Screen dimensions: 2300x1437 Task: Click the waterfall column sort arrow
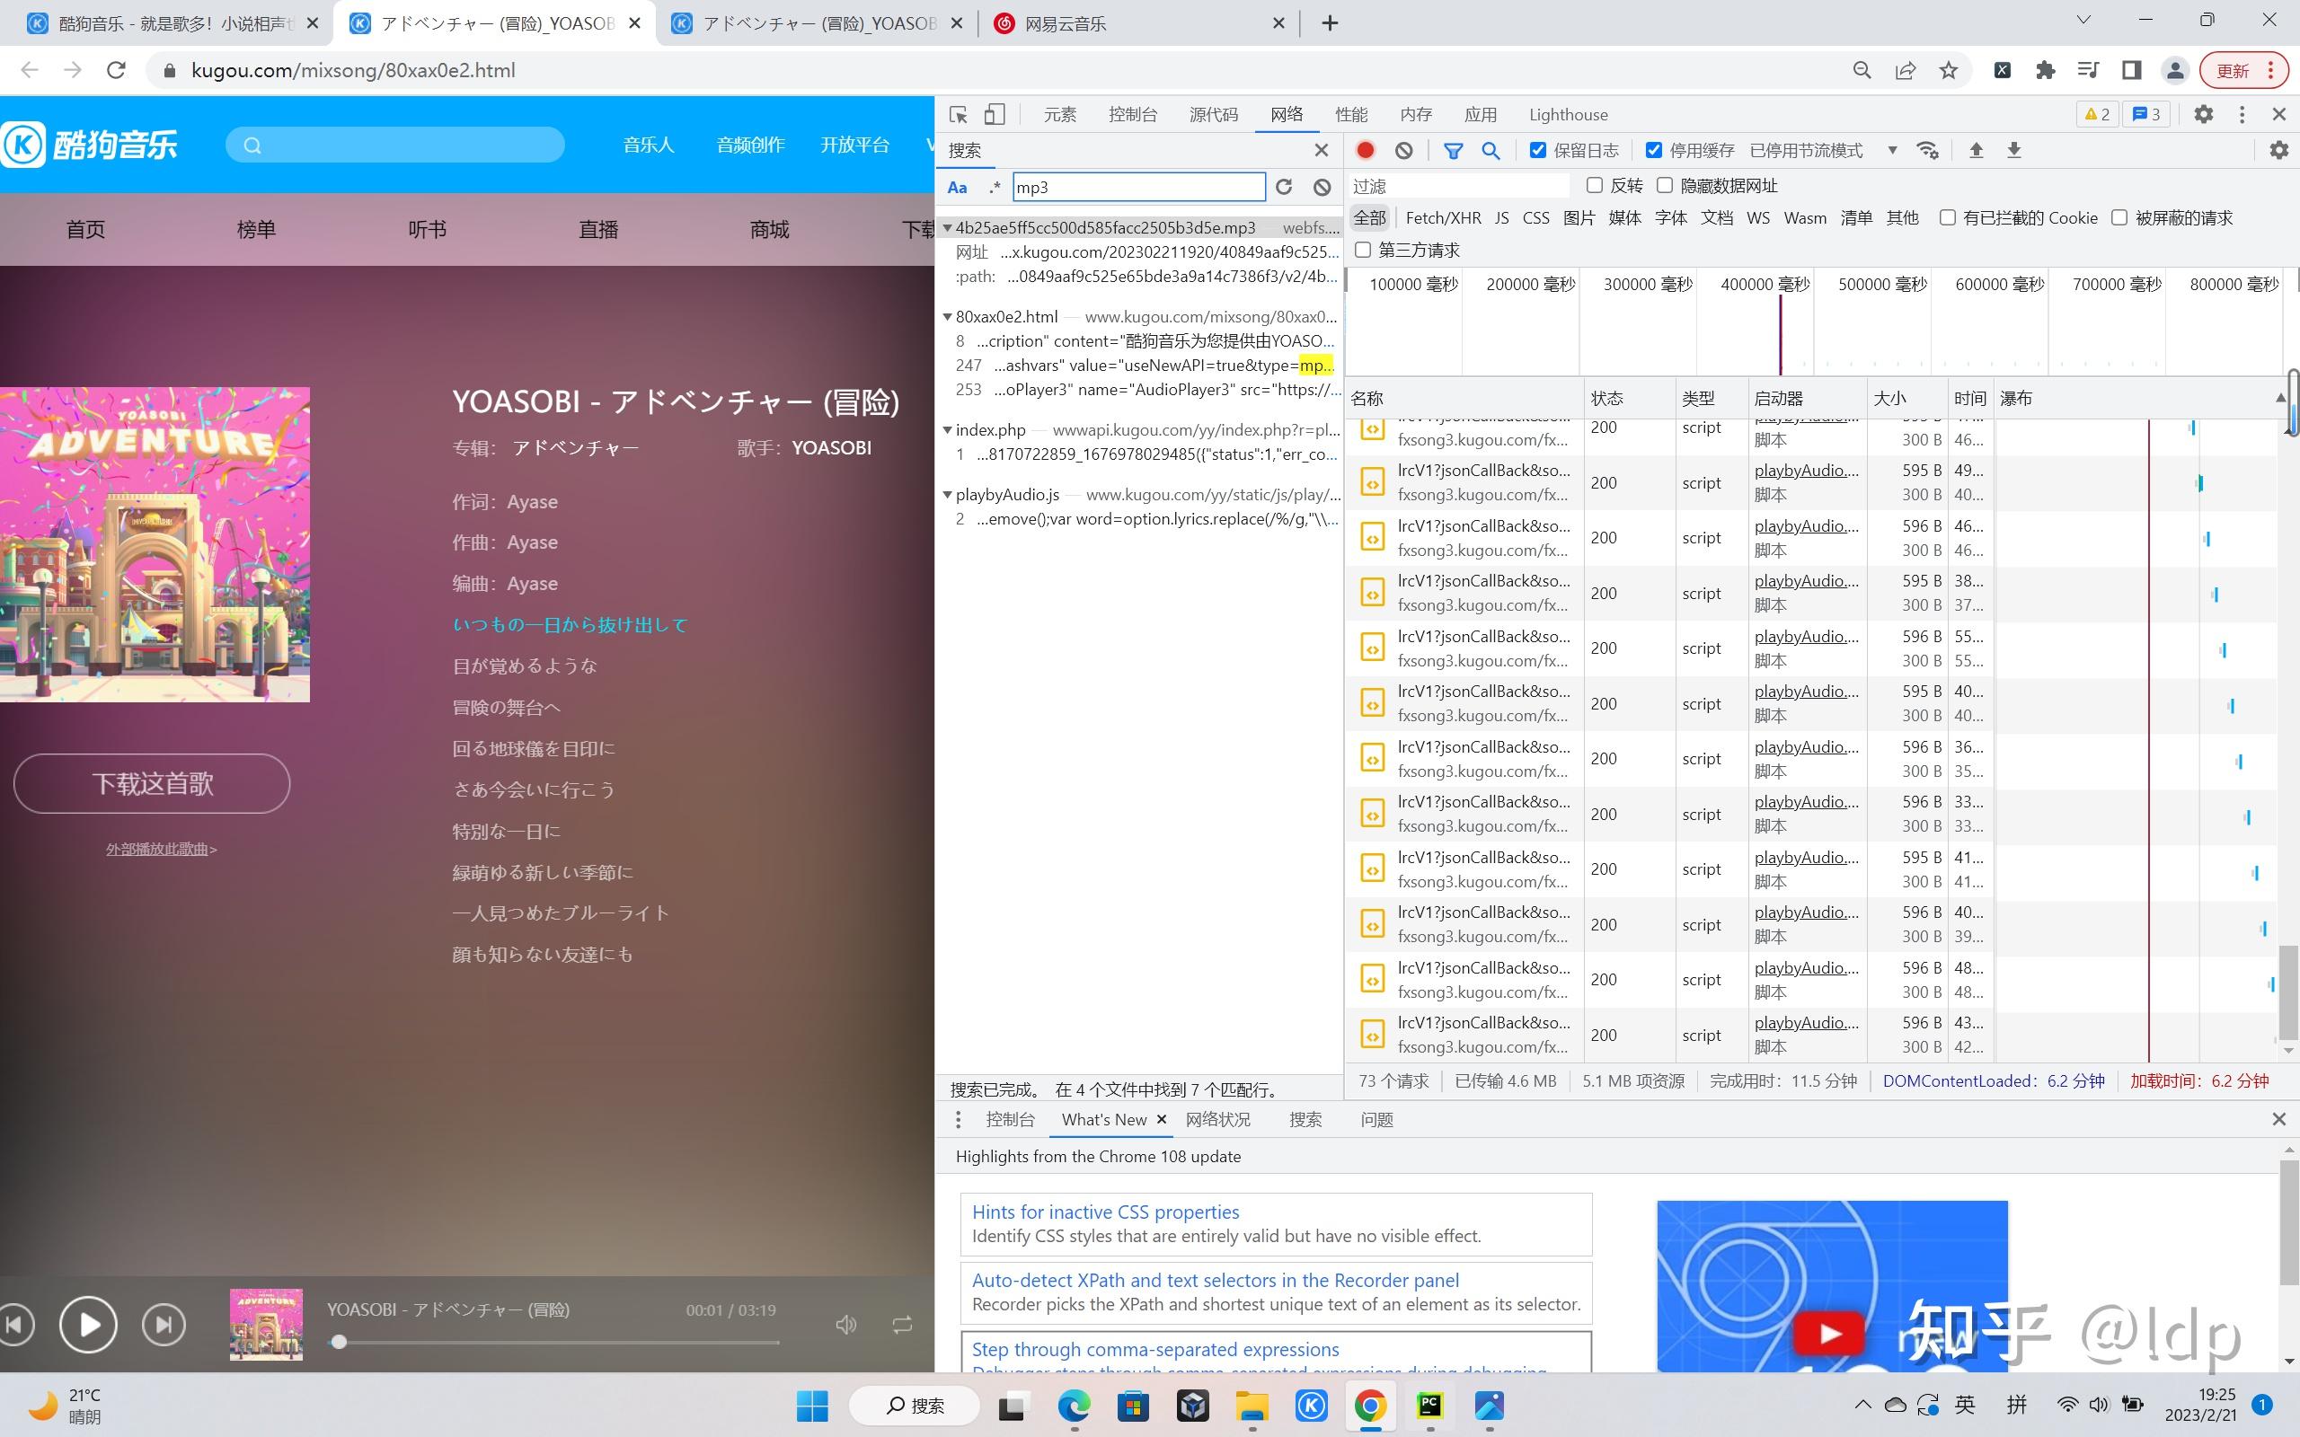tap(2280, 398)
